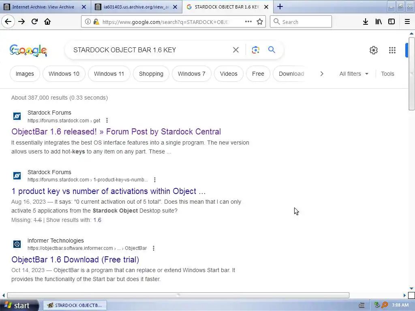Click the Firefox Search box in the toolbar
Screen dimensions: 415x311
click(301, 22)
